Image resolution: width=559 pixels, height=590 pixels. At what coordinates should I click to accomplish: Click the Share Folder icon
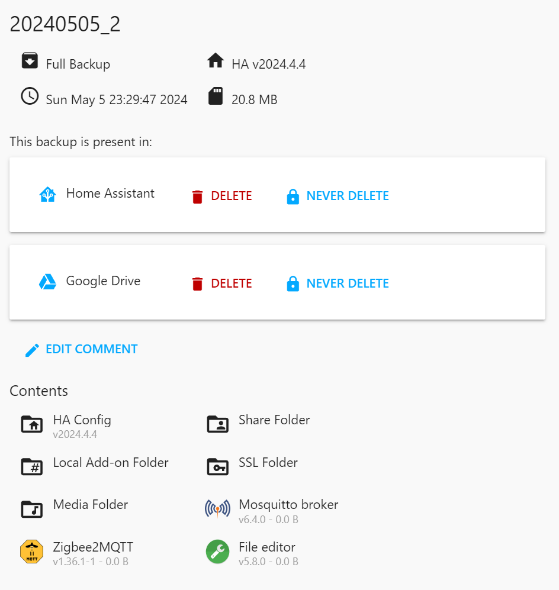(217, 424)
